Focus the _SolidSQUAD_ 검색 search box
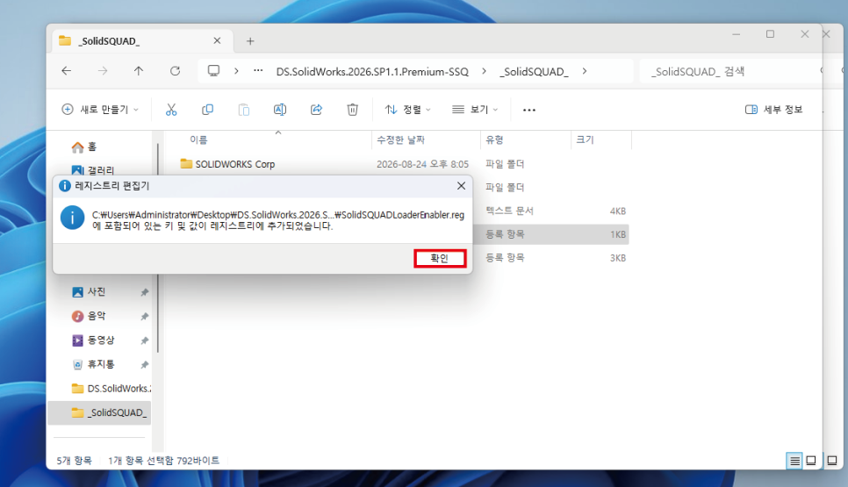Screen dimensions: 848x487 pos(730,71)
